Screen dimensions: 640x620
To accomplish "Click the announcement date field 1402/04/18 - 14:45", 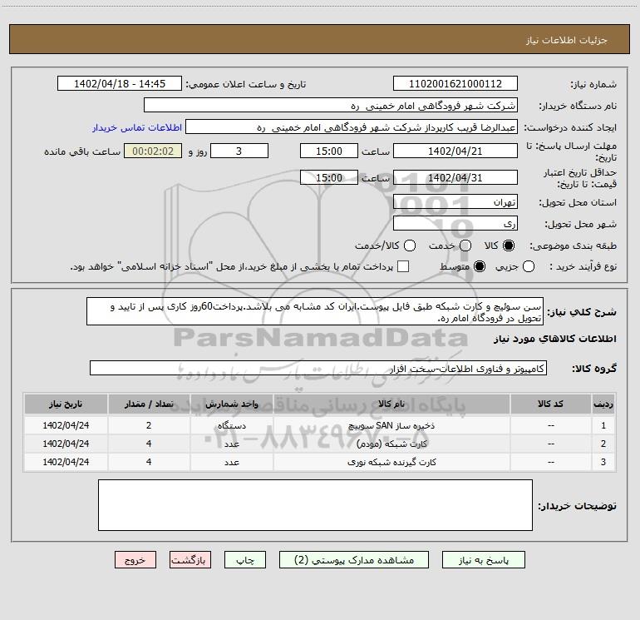I will [x=120, y=84].
